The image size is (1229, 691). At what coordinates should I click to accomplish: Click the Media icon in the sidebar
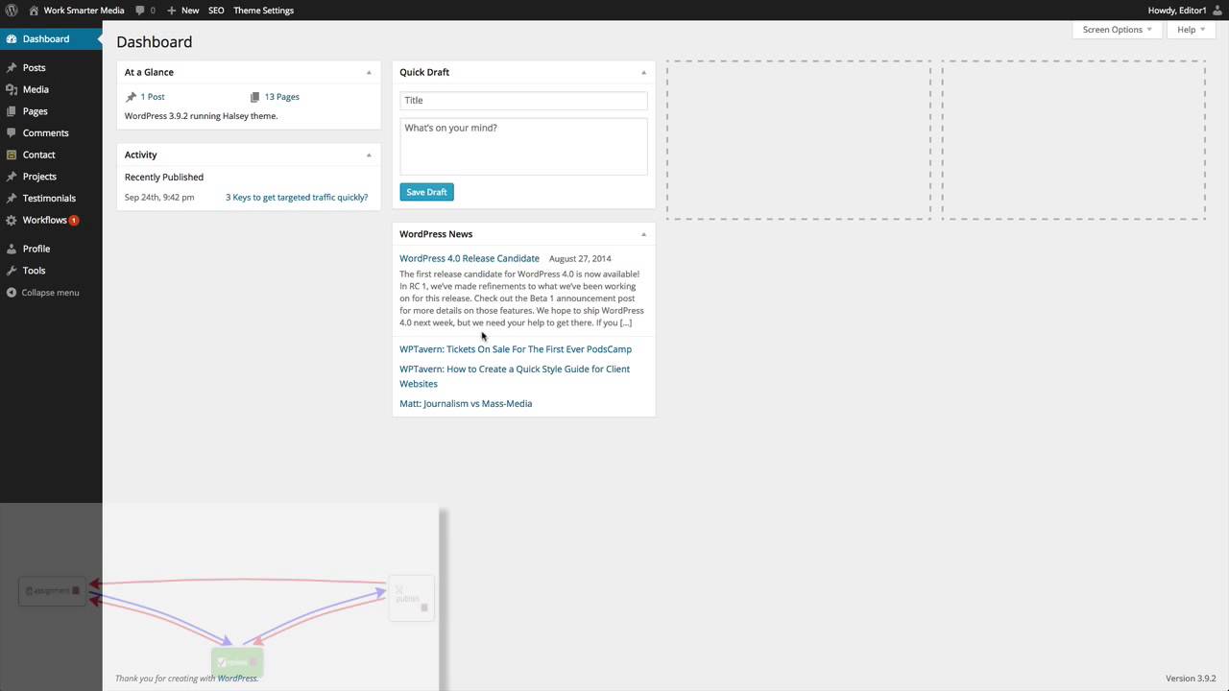(x=12, y=89)
